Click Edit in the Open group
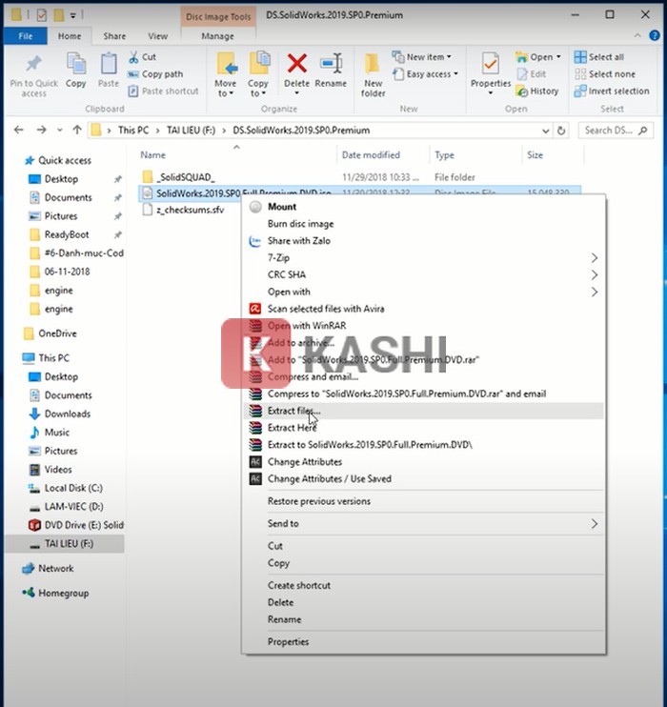 [532, 74]
